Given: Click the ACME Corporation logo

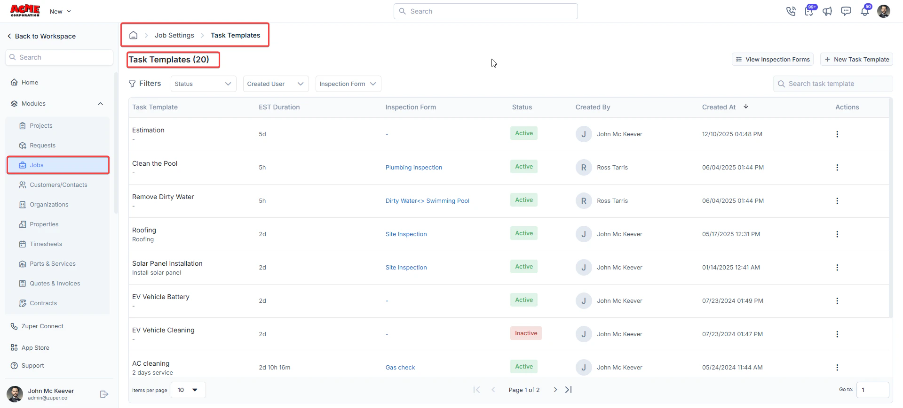Looking at the screenshot, I should tap(25, 11).
